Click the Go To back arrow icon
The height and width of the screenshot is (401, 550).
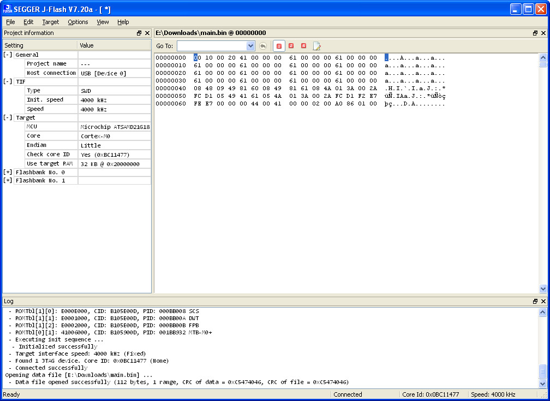click(x=263, y=46)
